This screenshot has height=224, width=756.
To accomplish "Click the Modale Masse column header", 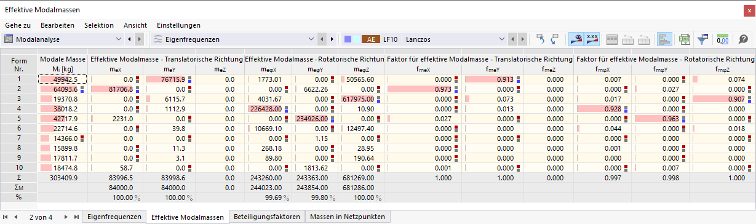I will (x=63, y=64).
